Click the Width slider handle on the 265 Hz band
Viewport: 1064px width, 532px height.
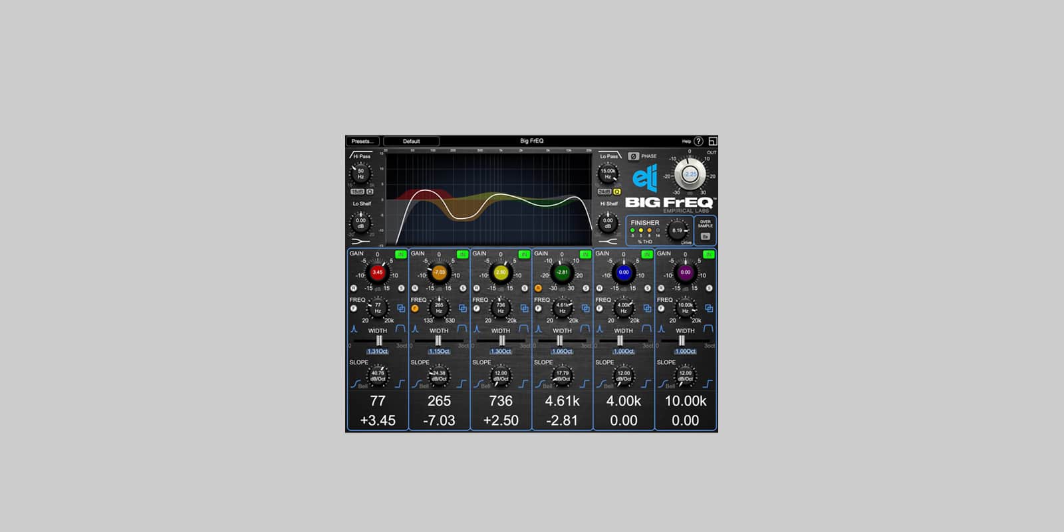tap(438, 340)
